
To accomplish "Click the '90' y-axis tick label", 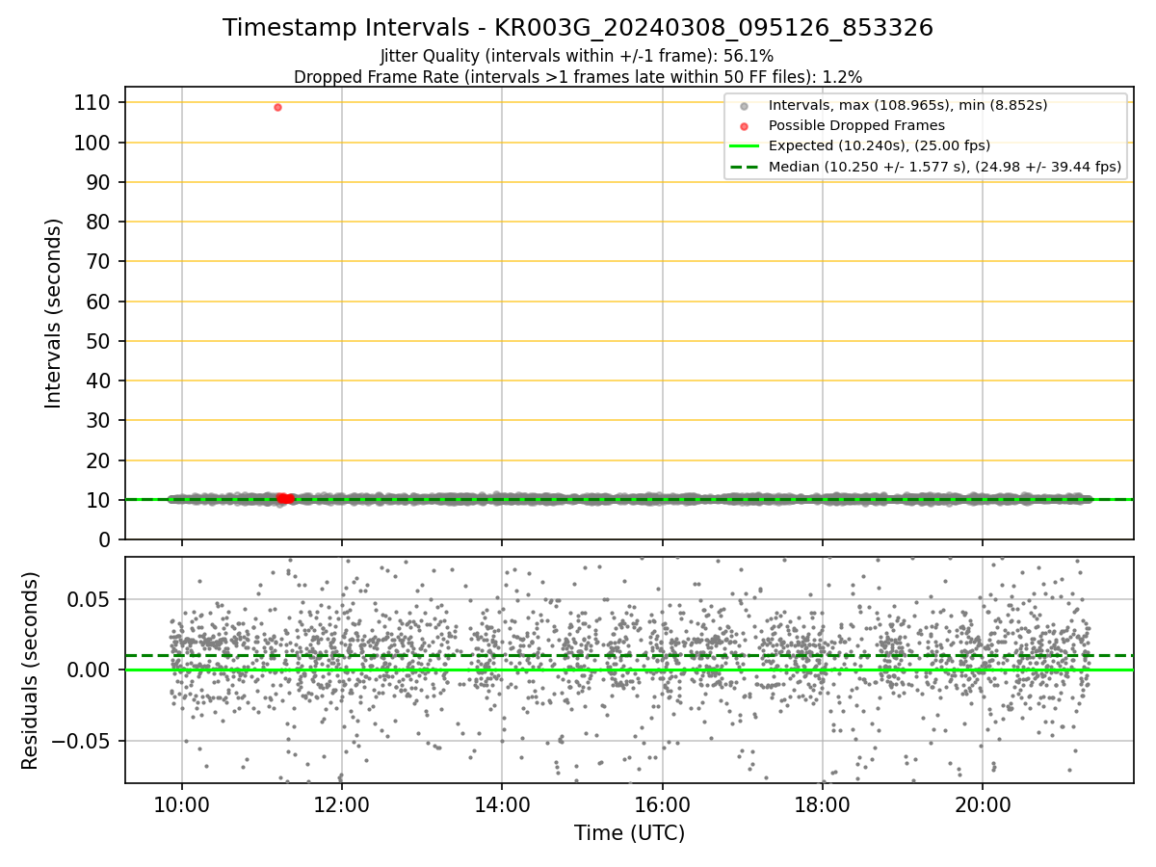I will coord(98,182).
